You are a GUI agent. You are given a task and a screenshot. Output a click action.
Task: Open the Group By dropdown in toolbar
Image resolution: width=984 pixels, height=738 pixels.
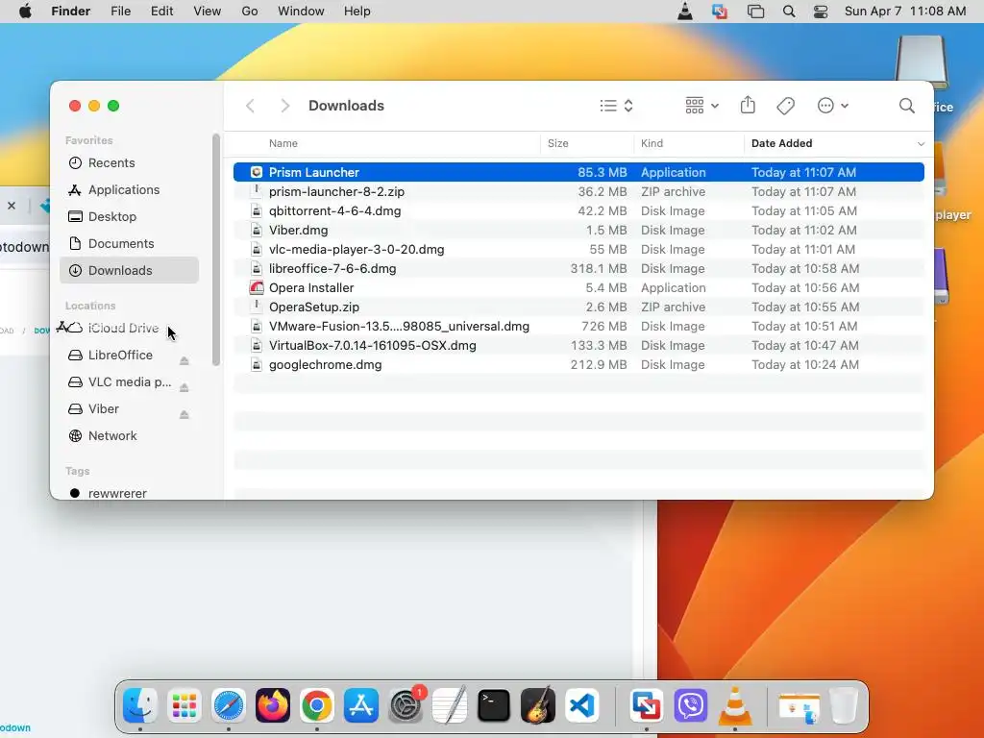701,106
